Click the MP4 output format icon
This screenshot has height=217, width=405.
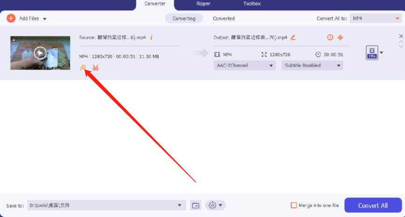coord(372,53)
